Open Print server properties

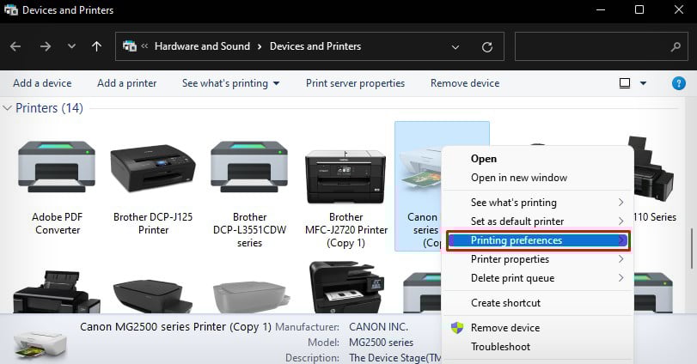355,83
